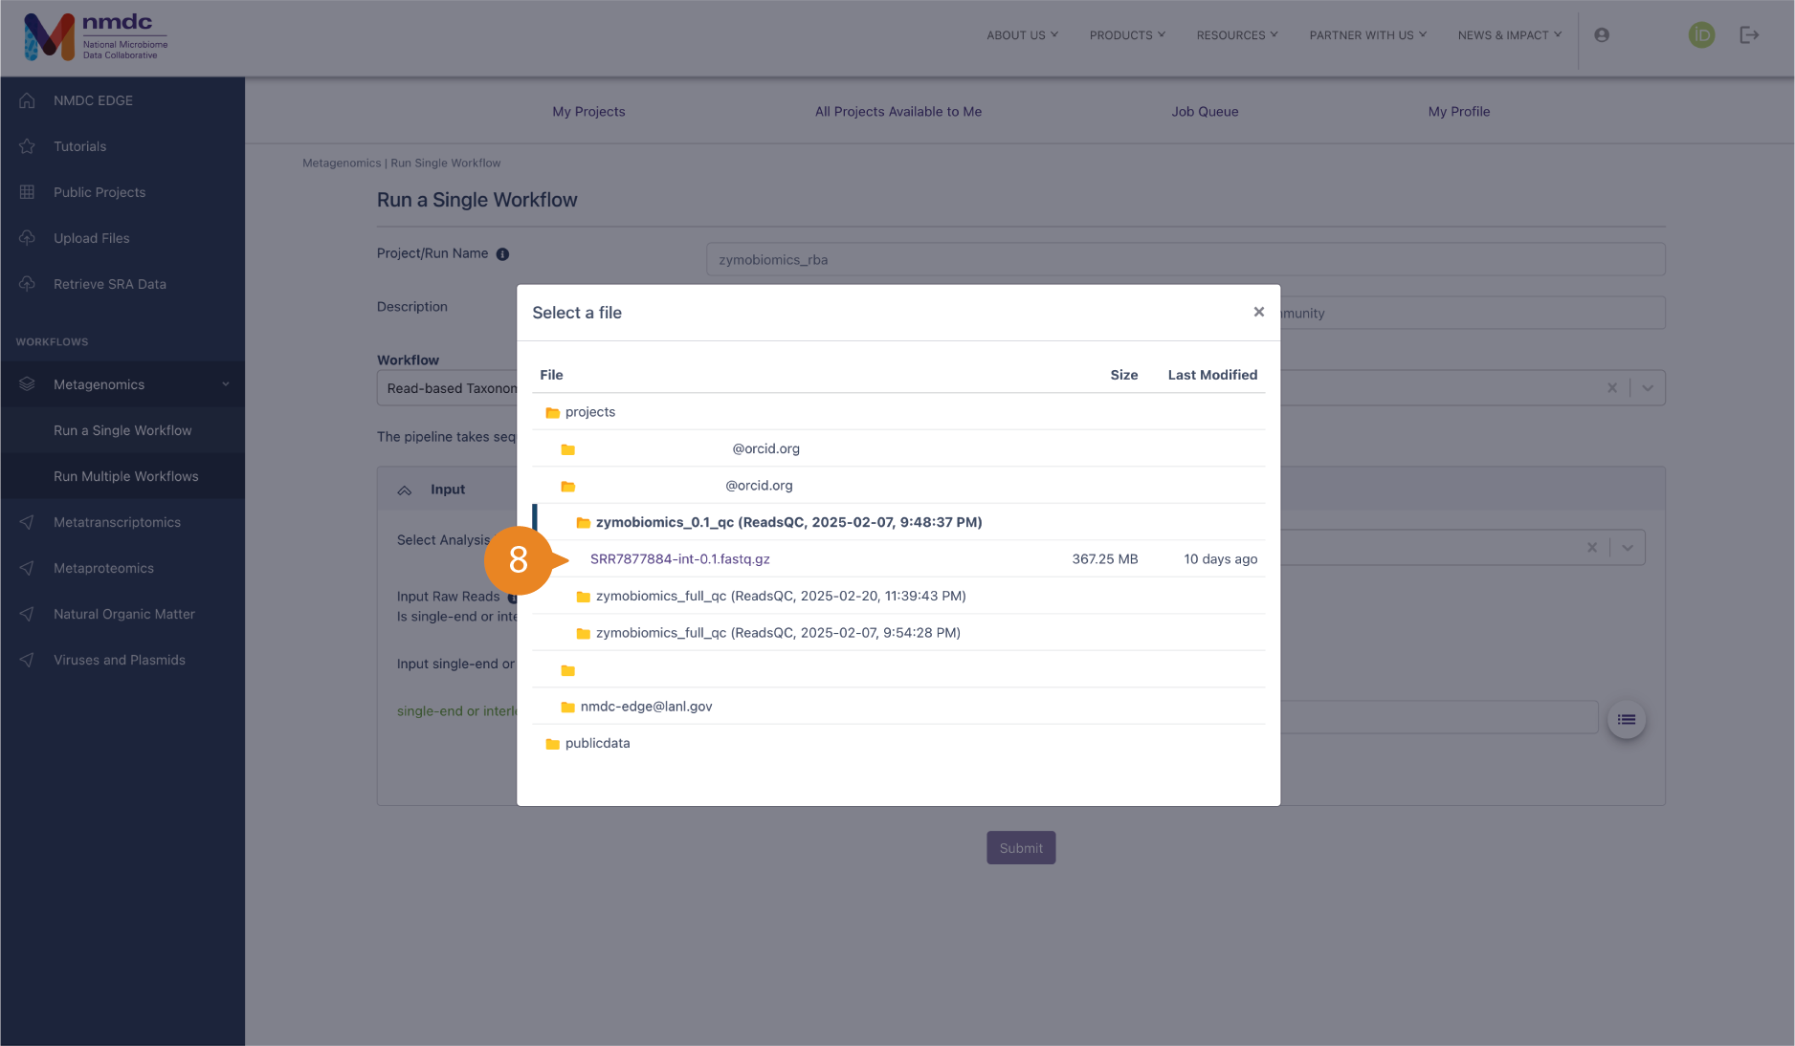Open the NEWS & IMPACT menu
Viewport: 1795px width, 1046px height.
pyautogui.click(x=1510, y=35)
